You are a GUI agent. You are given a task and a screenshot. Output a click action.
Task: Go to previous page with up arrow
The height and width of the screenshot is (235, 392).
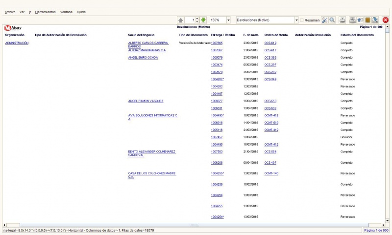point(180,20)
